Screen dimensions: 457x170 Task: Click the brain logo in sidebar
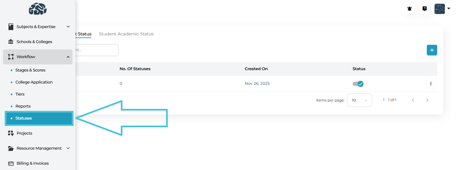click(x=38, y=9)
